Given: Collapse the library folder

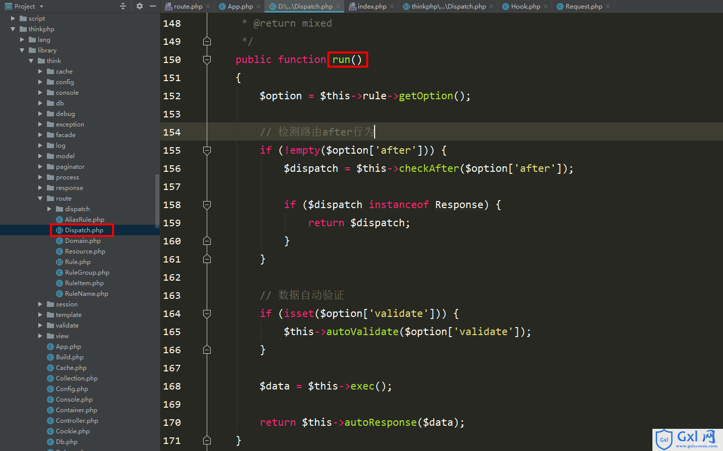Looking at the screenshot, I should point(22,50).
